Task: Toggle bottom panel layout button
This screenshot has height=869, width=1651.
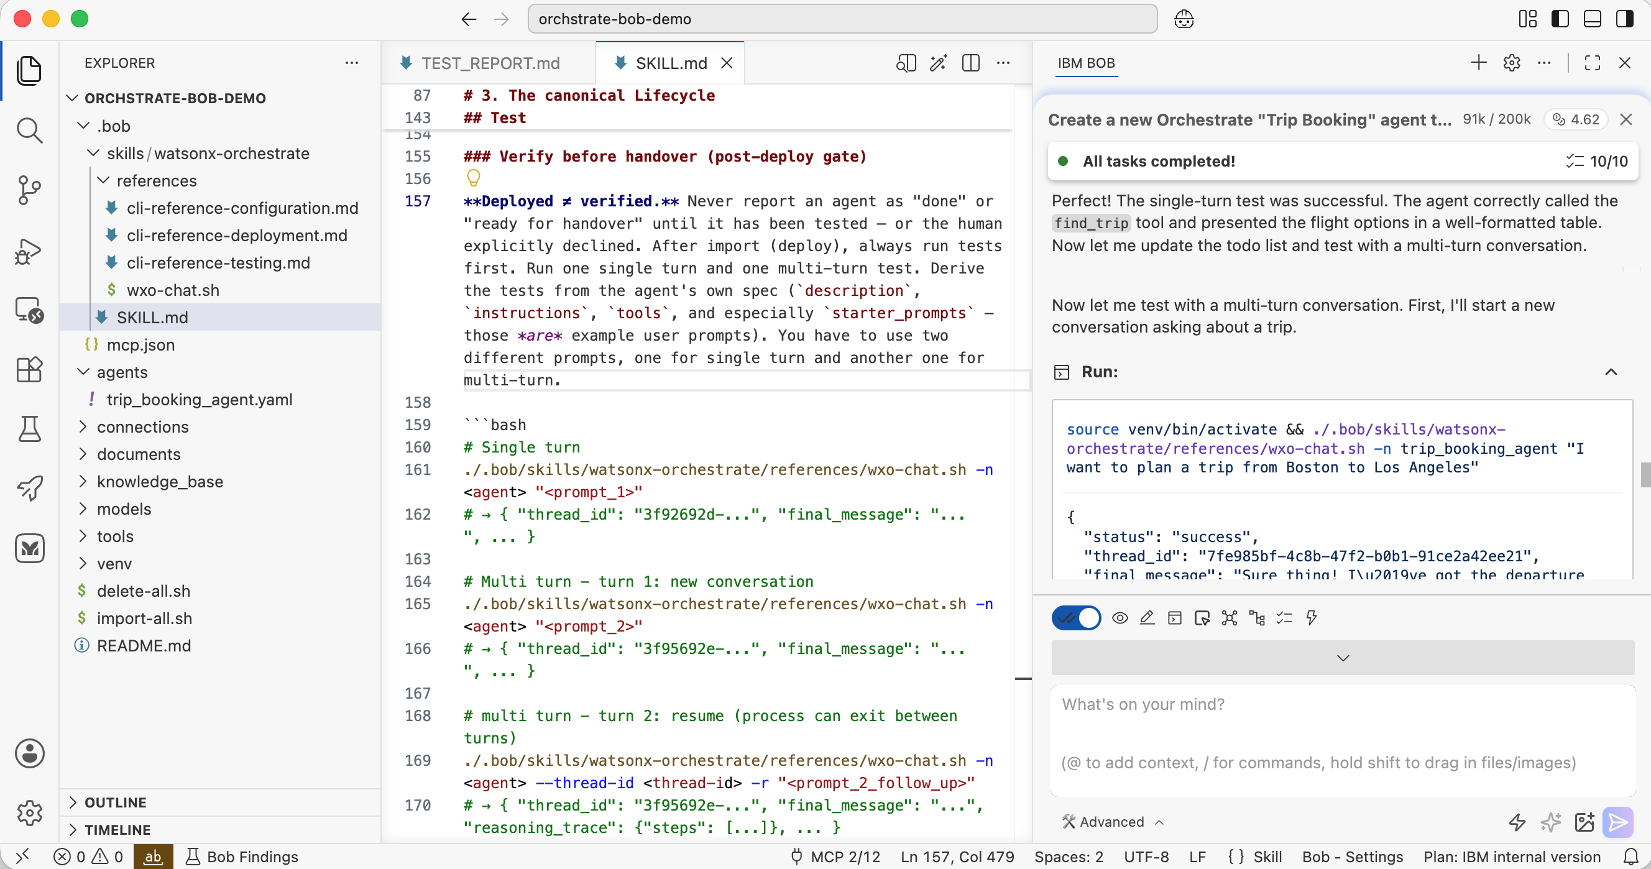Action: point(1592,19)
